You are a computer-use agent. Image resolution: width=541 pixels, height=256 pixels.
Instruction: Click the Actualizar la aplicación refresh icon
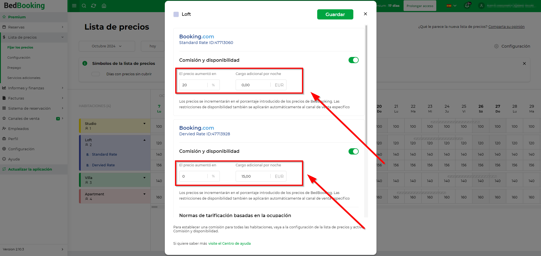coord(4,169)
